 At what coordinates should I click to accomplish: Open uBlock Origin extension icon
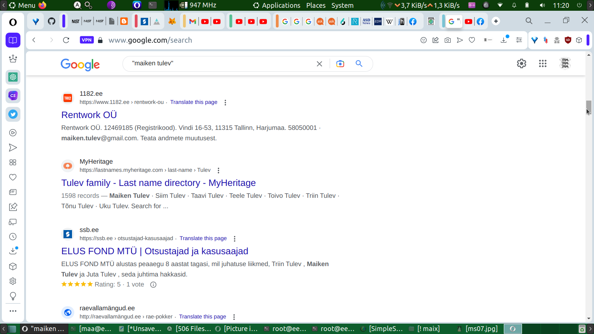568,40
